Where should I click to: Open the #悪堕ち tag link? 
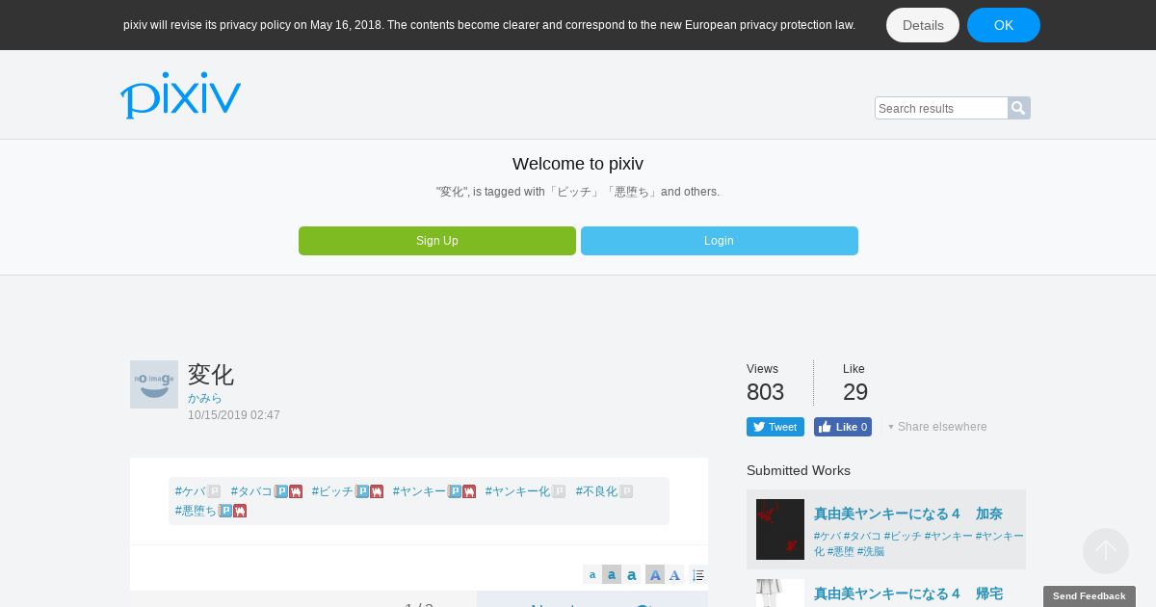[197, 511]
